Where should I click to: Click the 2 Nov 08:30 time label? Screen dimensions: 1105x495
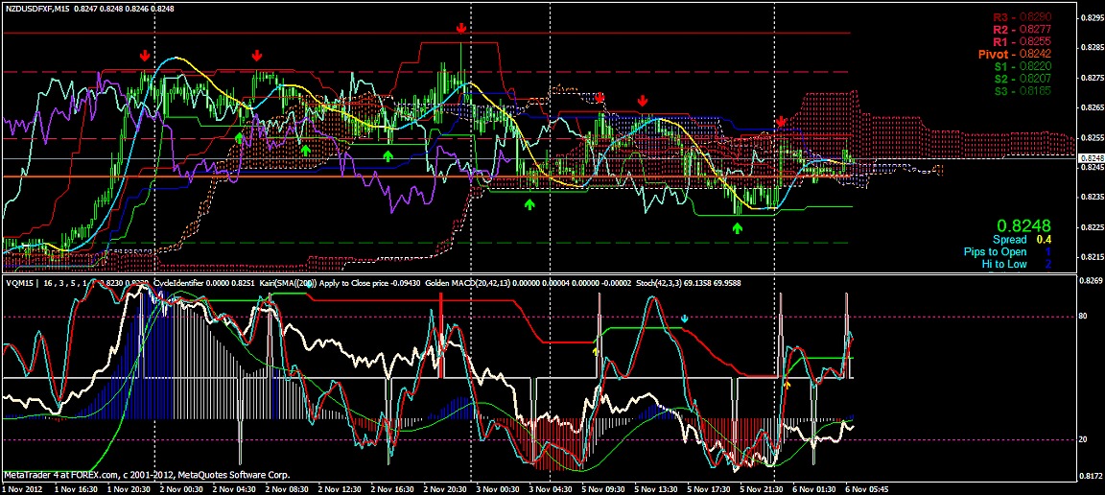(x=288, y=488)
